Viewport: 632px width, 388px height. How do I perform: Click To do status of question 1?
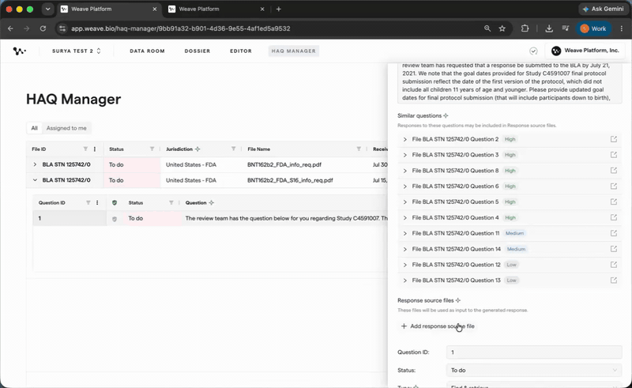pyautogui.click(x=135, y=218)
